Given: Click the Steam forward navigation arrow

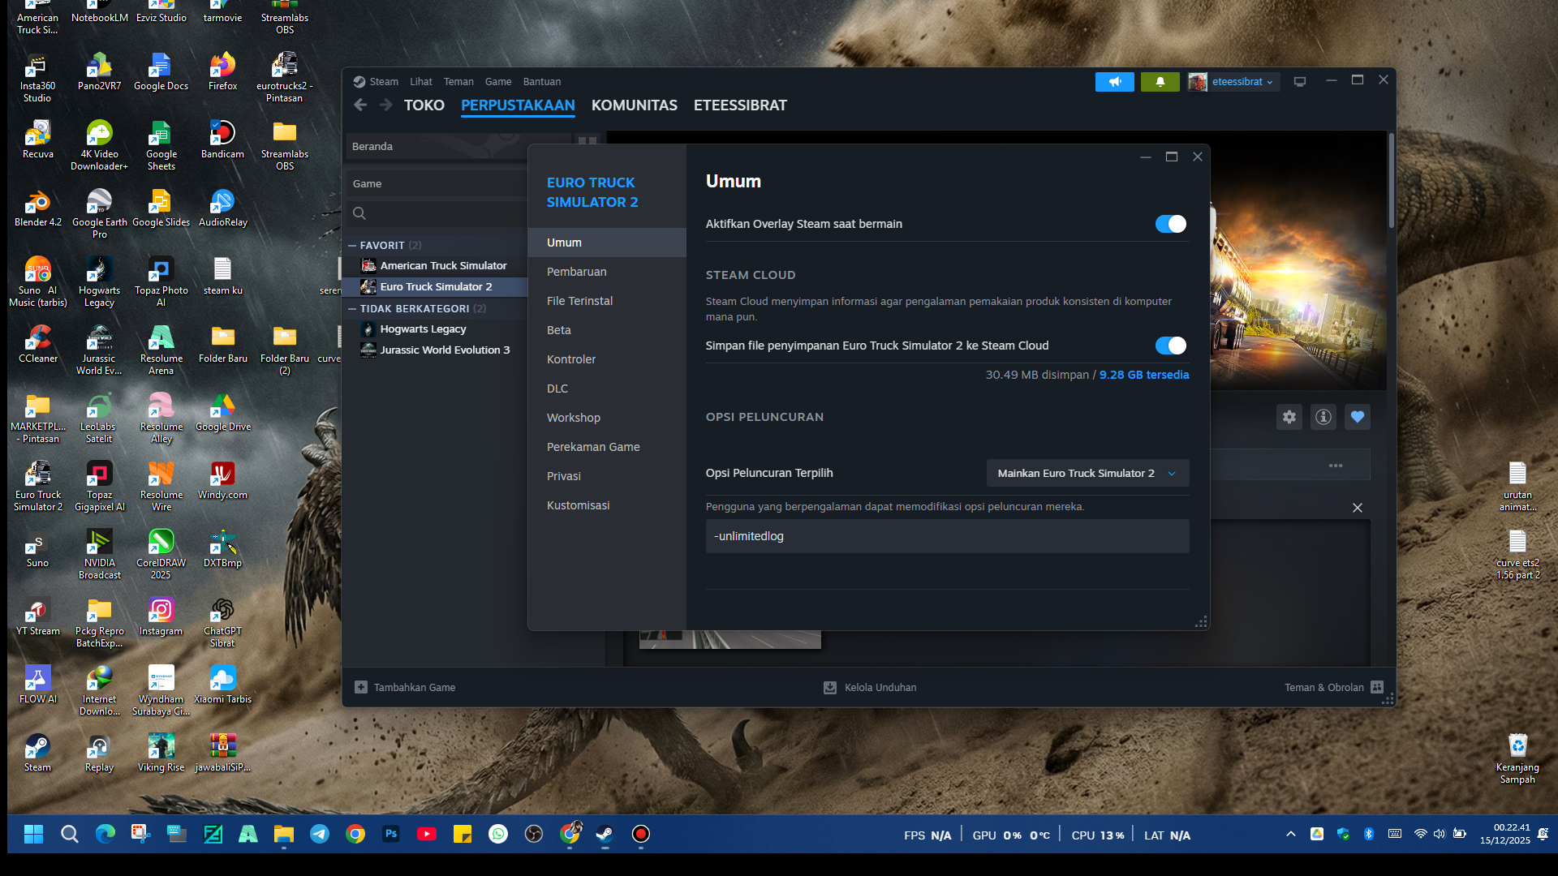Looking at the screenshot, I should click(386, 105).
